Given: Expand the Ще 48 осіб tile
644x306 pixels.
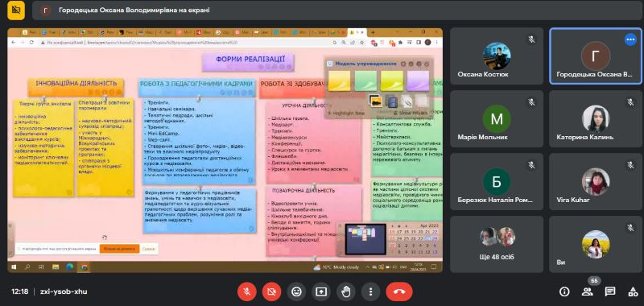Looking at the screenshot, I should point(497,244).
